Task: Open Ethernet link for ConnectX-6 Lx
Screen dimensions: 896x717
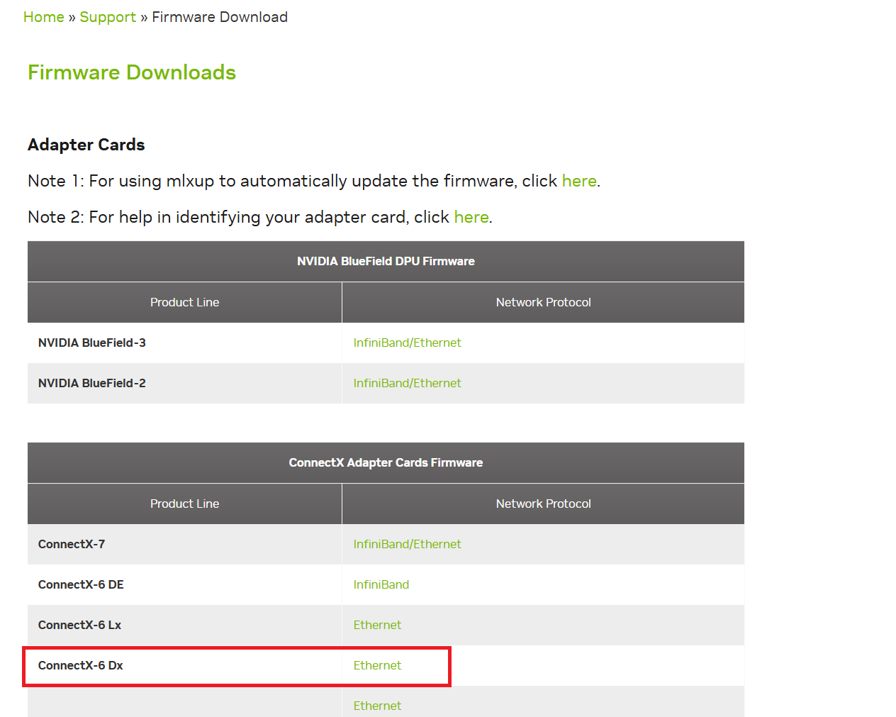Action: pos(377,625)
